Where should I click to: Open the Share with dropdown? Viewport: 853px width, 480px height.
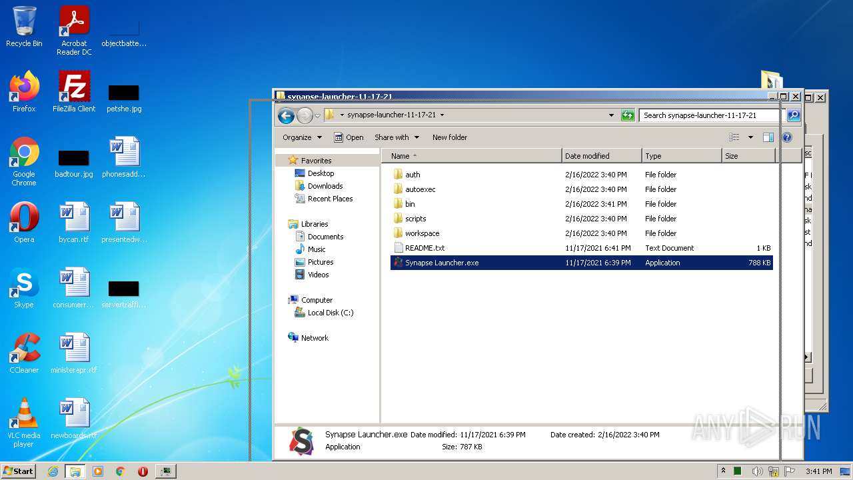pos(397,137)
